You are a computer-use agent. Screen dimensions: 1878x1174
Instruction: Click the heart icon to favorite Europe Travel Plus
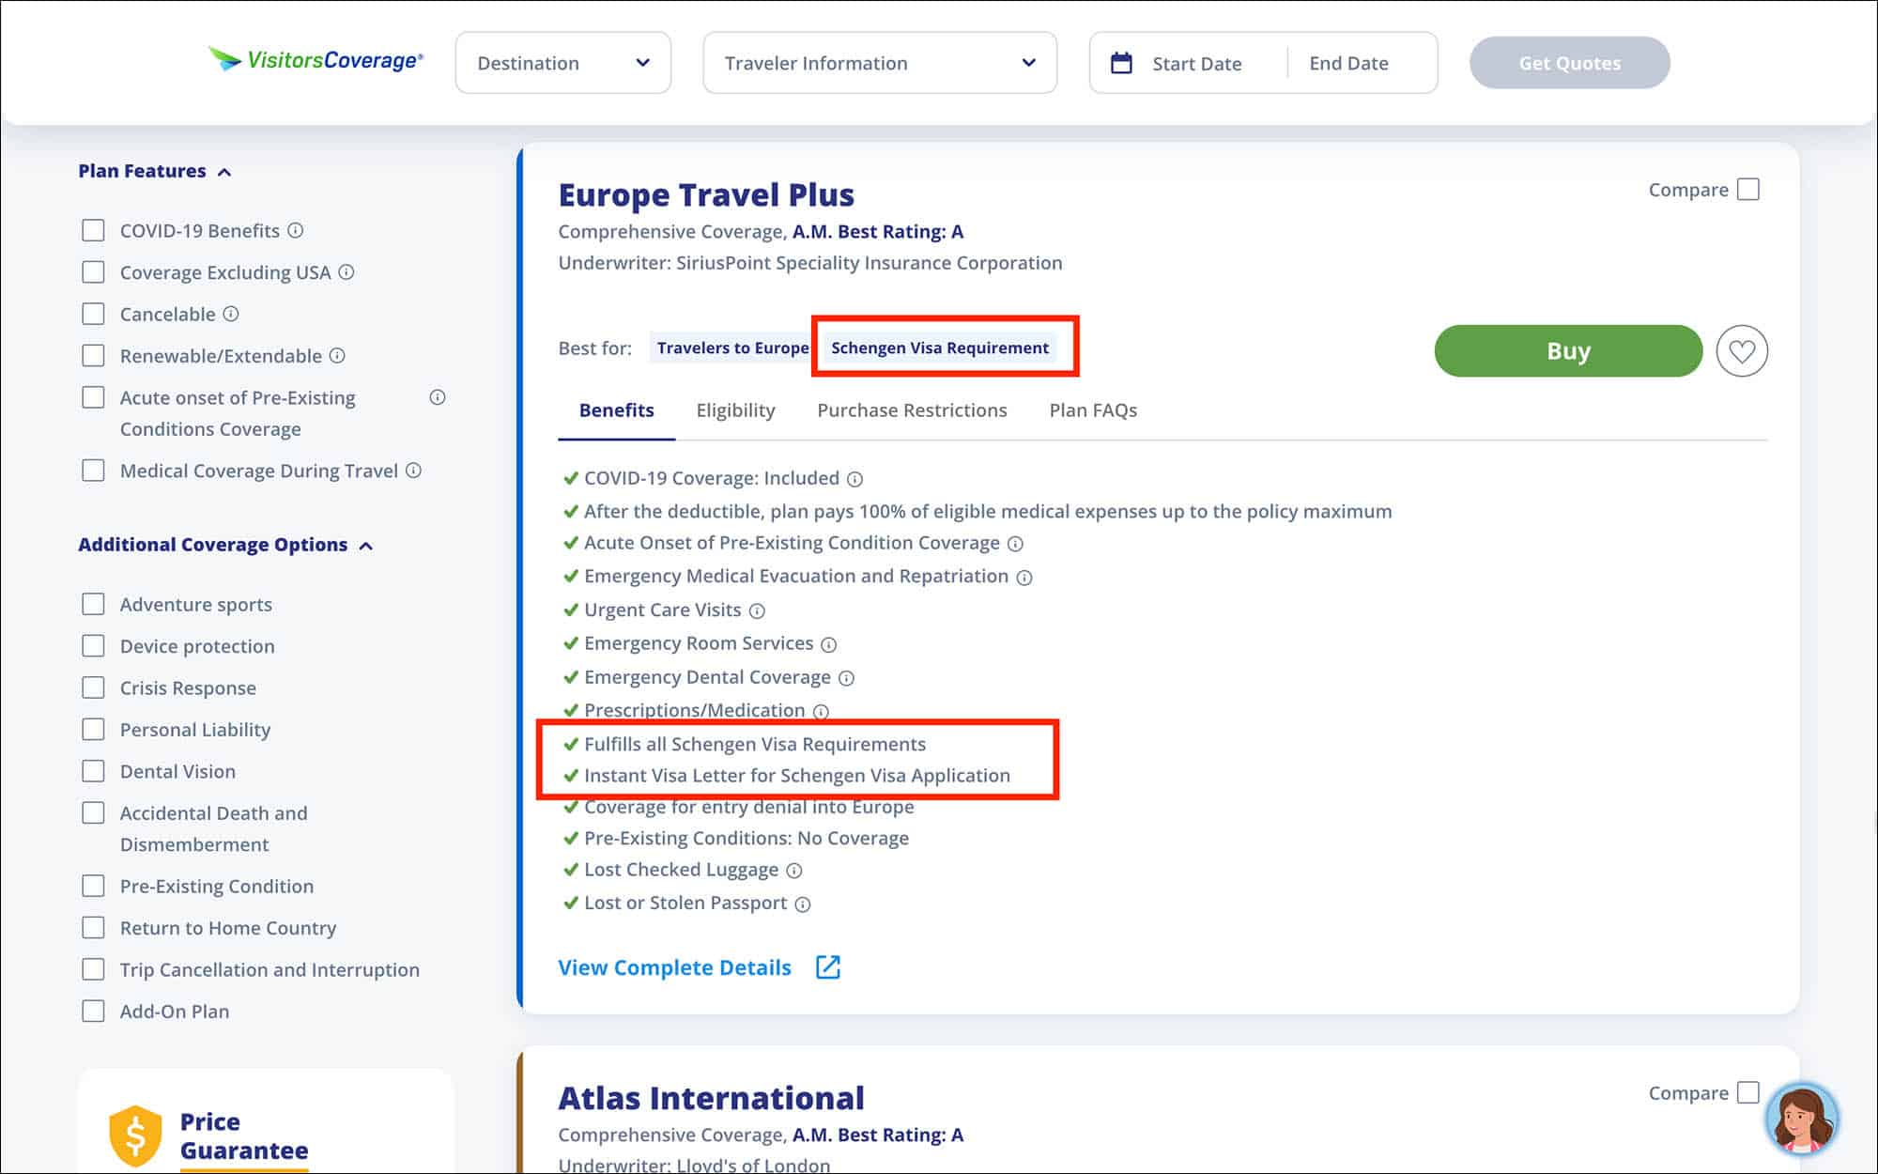1743,350
